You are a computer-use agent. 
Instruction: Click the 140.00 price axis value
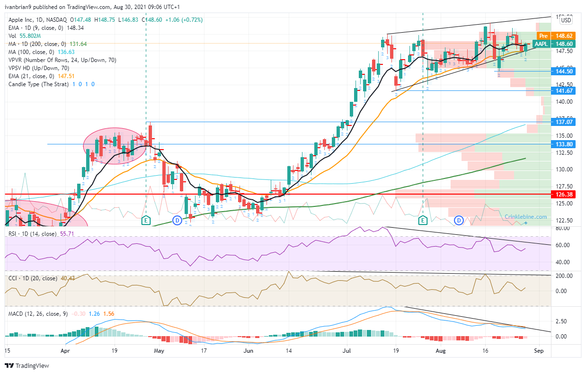pos(564,102)
